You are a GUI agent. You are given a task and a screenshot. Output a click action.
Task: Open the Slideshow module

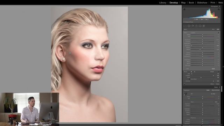coord(202,2)
